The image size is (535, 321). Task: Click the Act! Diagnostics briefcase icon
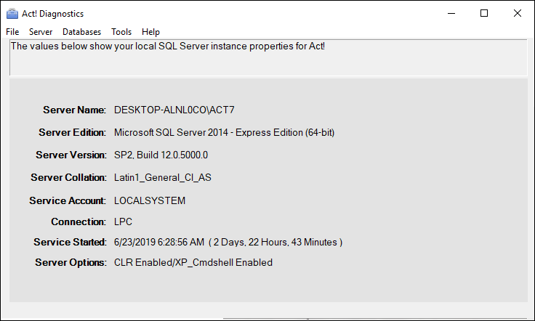point(12,14)
